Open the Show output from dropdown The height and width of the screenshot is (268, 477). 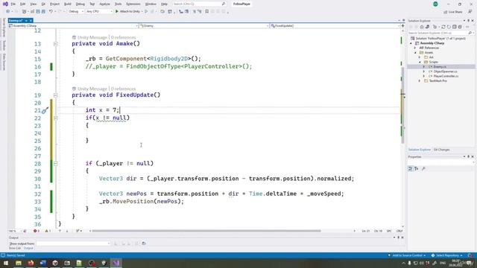[x=73, y=243]
